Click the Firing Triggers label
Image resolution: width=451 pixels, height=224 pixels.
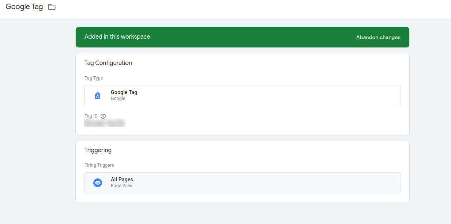tap(99, 165)
